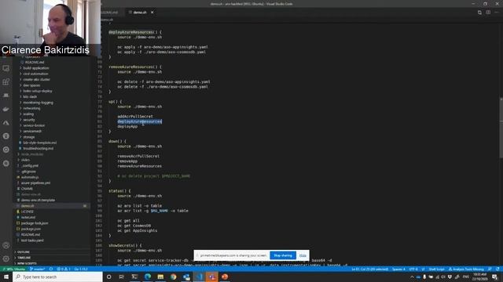This screenshot has height=282, width=503.
Task: Click the feedback icon in status bar
Action: click(x=490, y=269)
